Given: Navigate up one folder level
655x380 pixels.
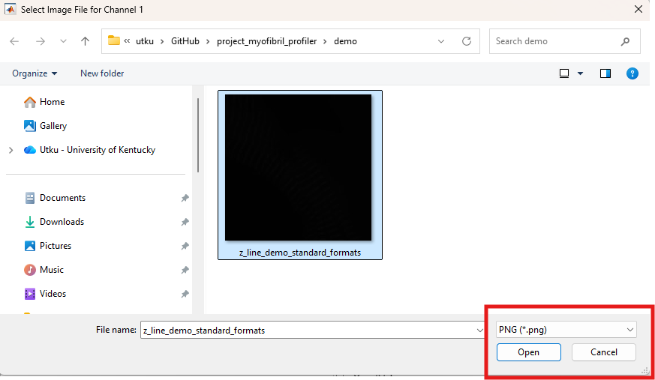Looking at the screenshot, I should (x=86, y=41).
